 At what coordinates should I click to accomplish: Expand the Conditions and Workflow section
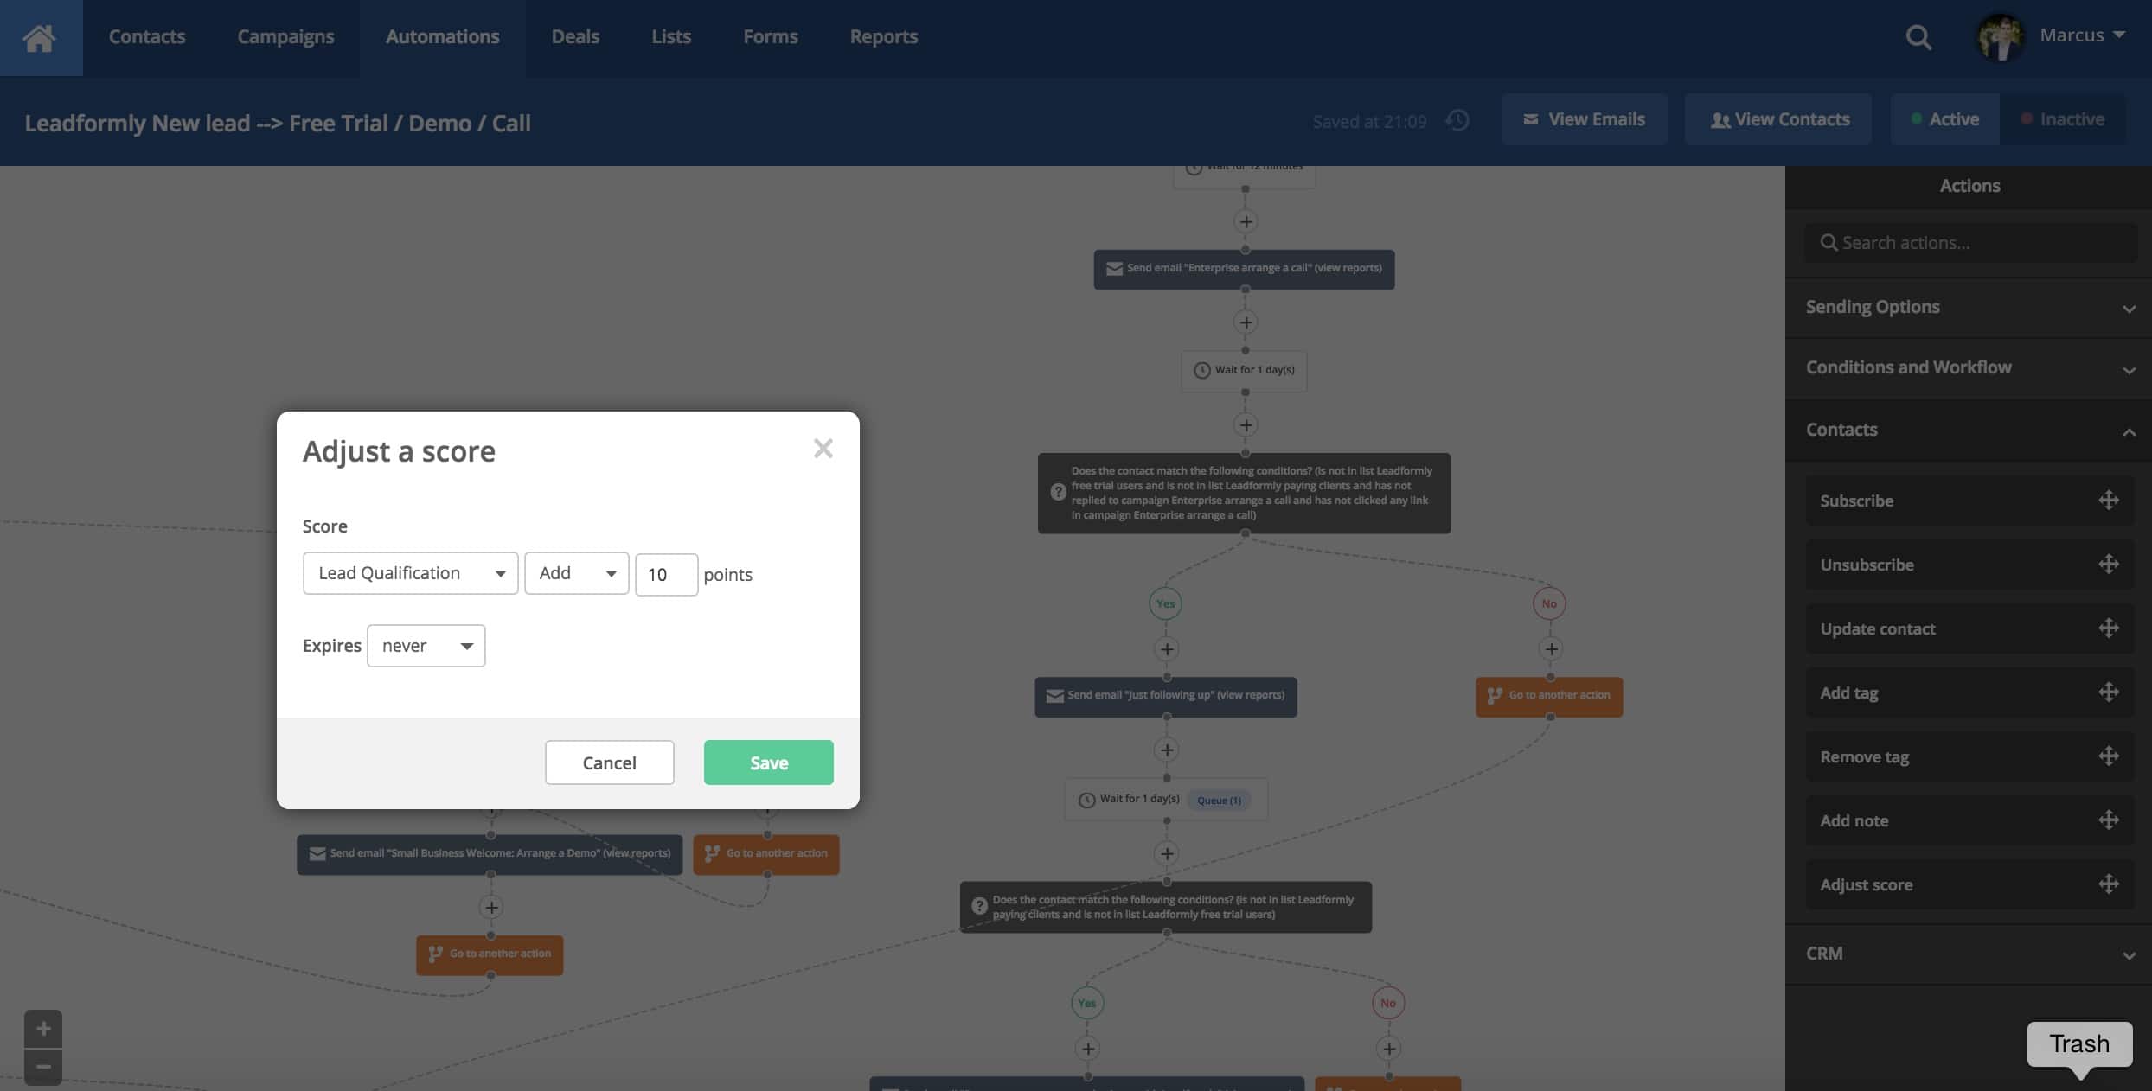(x=1969, y=367)
